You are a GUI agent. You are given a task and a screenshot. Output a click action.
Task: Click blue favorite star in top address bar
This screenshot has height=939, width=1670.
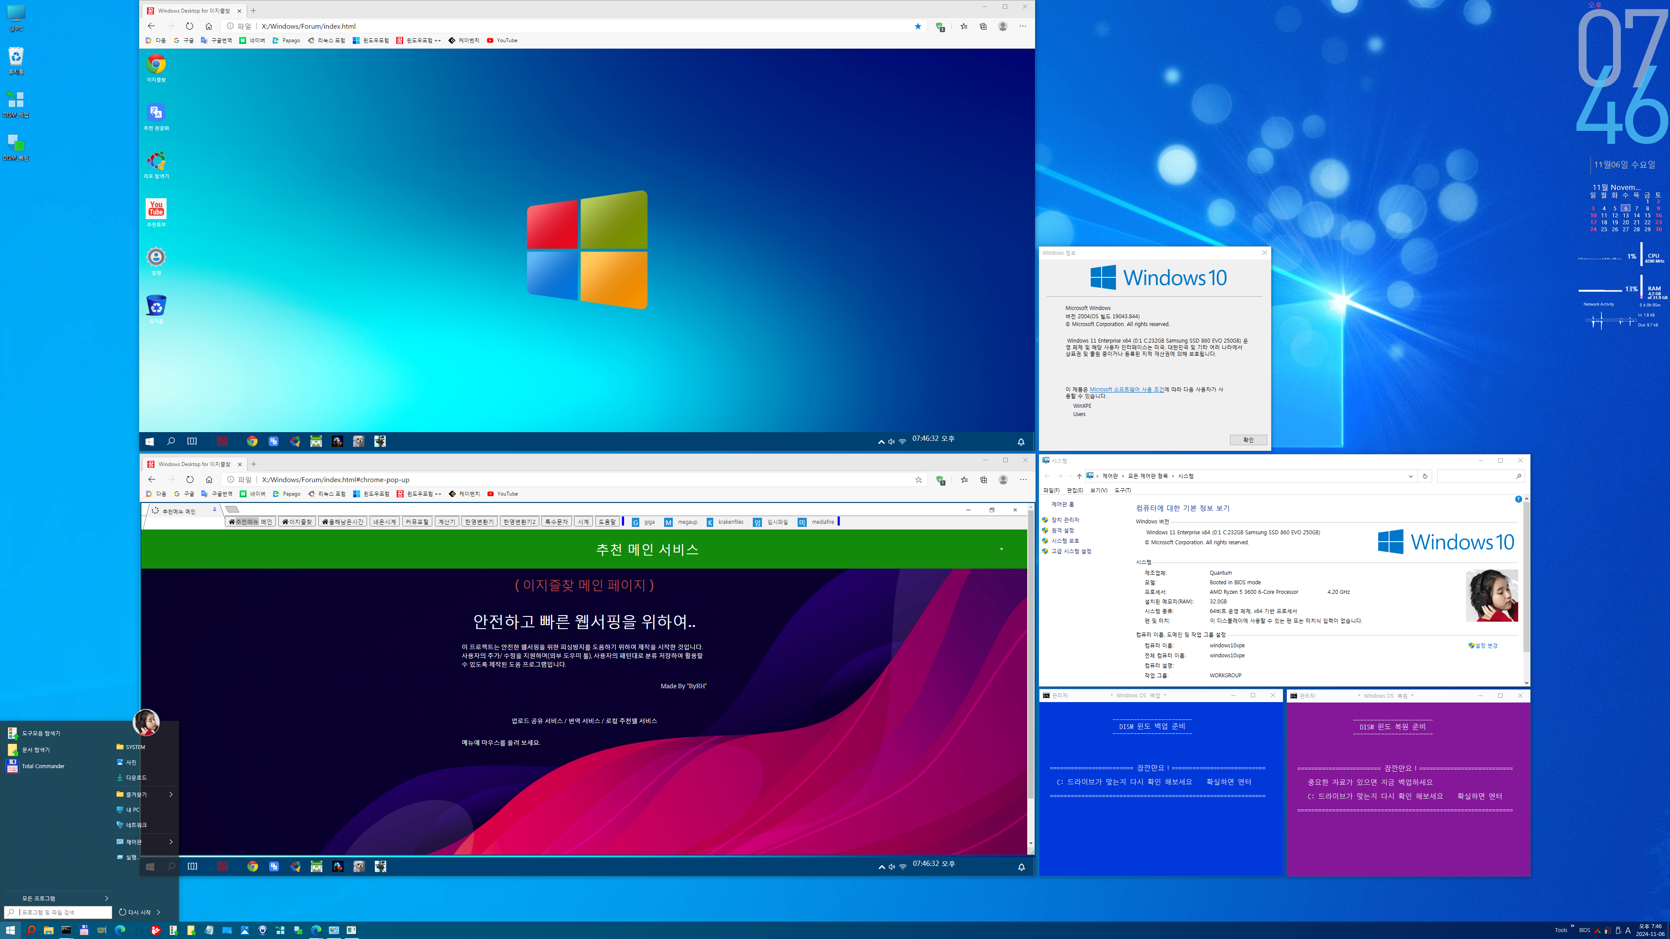click(918, 26)
